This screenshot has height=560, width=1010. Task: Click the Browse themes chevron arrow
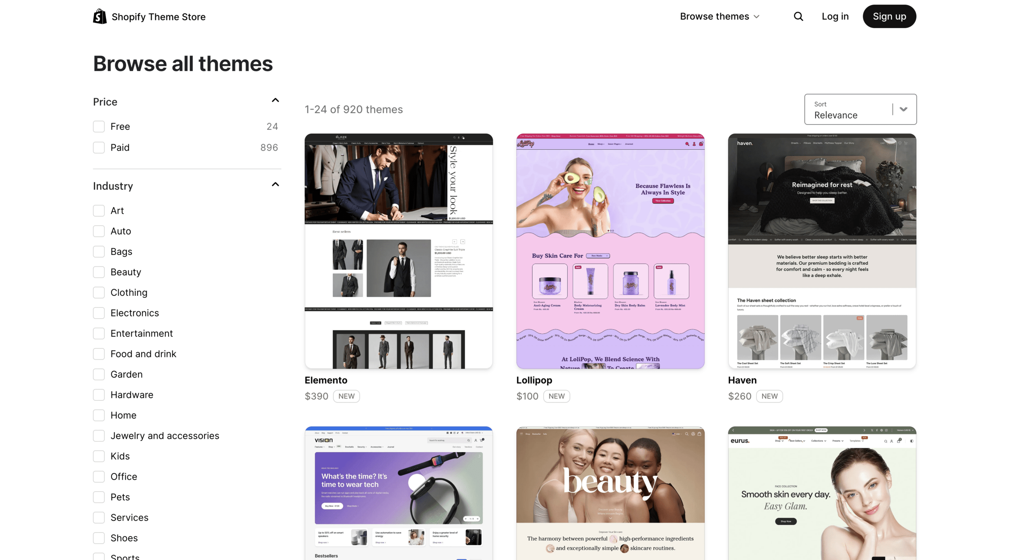pos(756,17)
